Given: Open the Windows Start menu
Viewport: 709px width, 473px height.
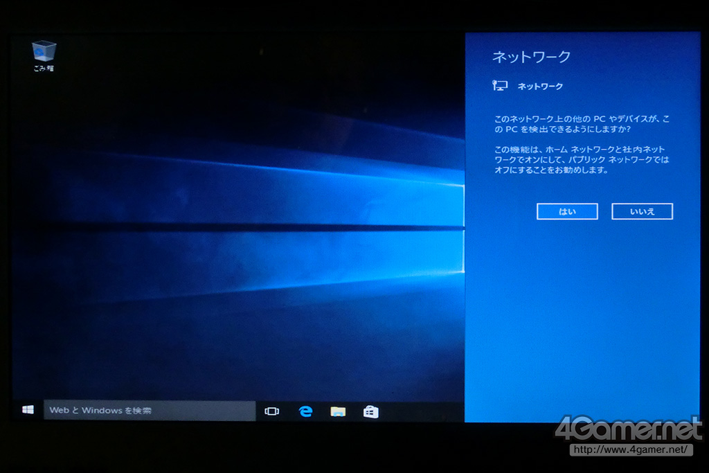Looking at the screenshot, I should pyautogui.click(x=28, y=410).
